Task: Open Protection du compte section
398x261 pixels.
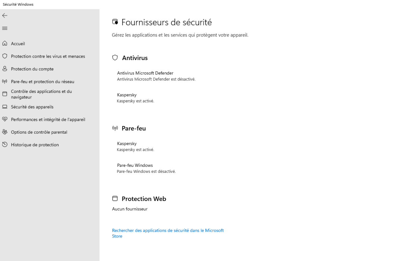Action: point(32,69)
